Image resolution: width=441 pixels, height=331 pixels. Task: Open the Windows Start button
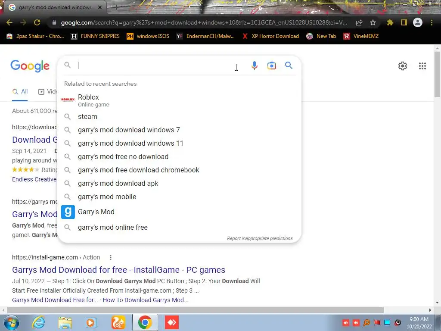[x=11, y=322]
